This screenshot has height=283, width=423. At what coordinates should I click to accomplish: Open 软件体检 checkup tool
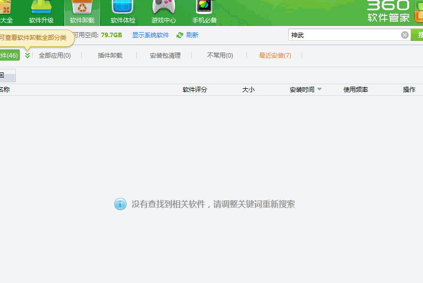(123, 12)
